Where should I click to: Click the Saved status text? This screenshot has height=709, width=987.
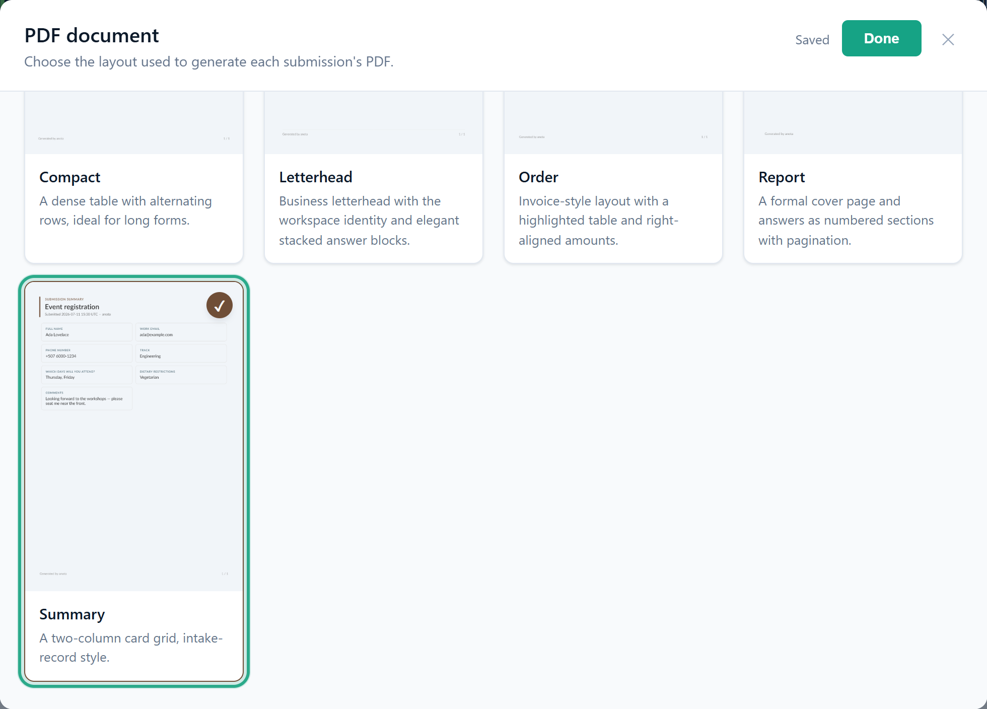point(812,40)
